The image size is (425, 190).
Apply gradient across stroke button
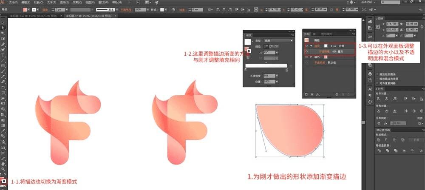(277, 47)
